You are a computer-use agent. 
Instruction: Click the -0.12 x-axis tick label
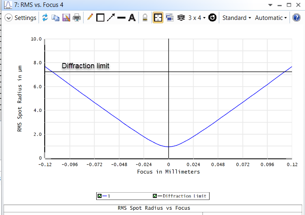(45, 165)
